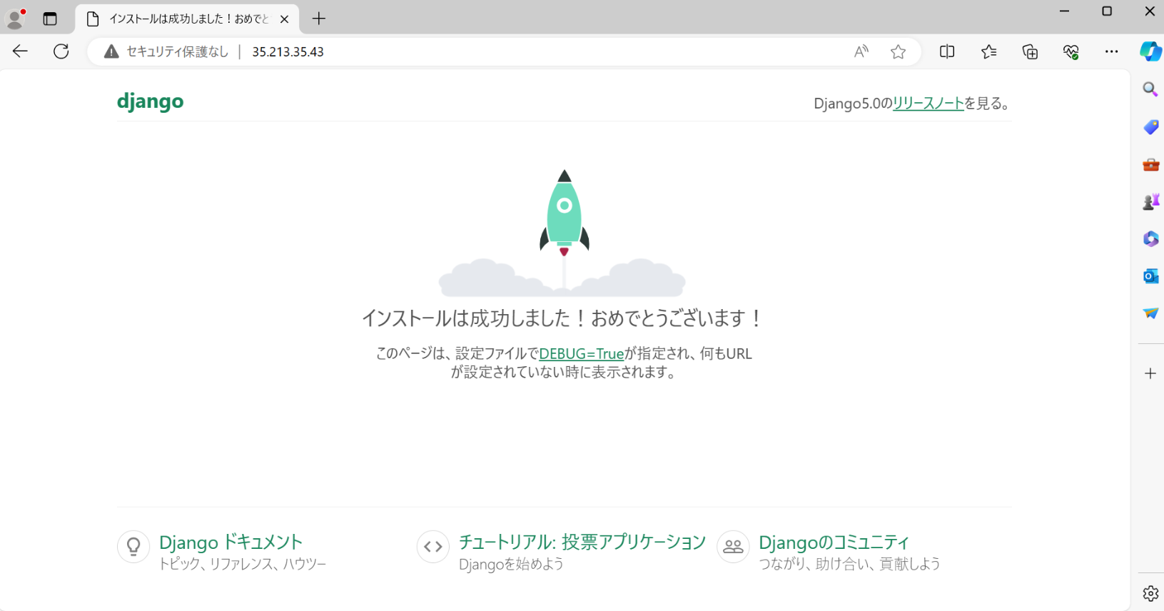This screenshot has width=1164, height=611.
Task: Select the Django install success tab
Action: click(187, 19)
